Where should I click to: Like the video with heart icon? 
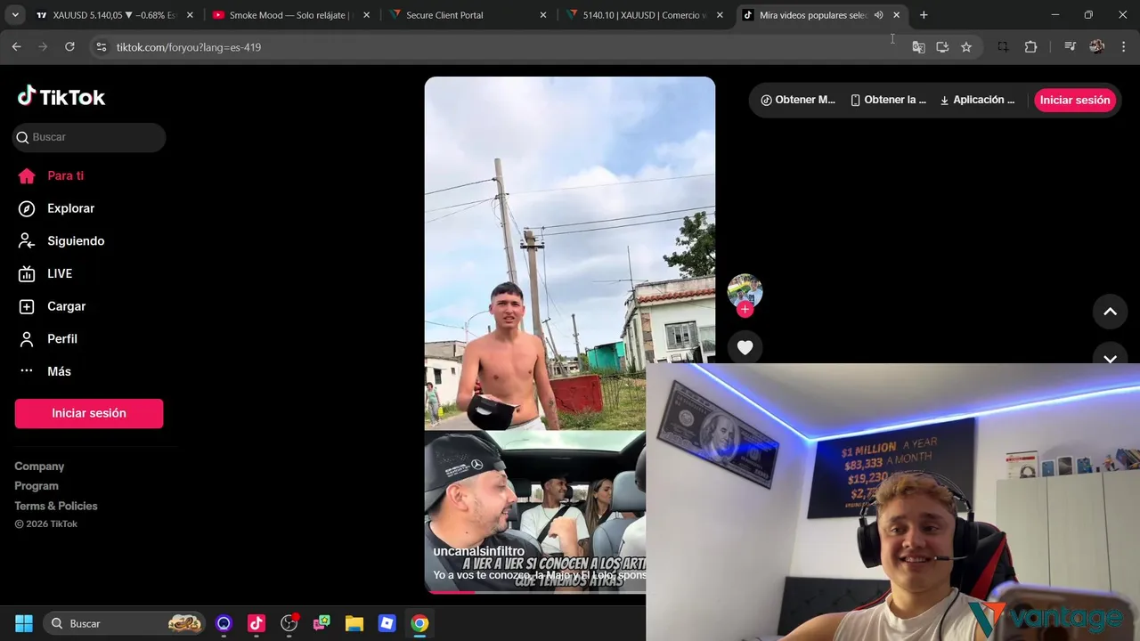pos(745,348)
